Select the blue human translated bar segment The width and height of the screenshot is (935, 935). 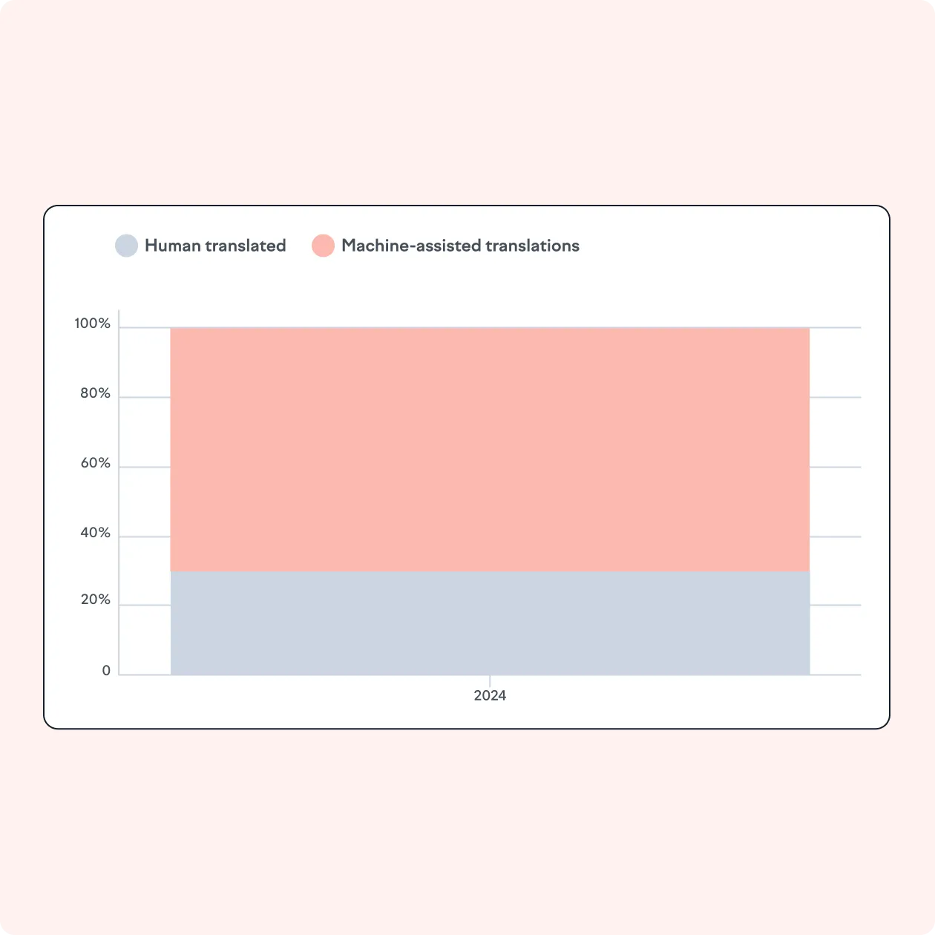[x=490, y=623]
